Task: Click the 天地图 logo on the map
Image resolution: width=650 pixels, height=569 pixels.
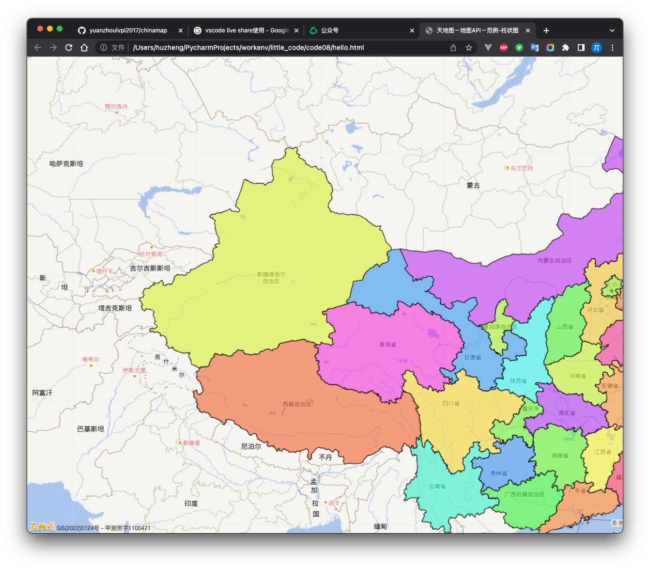Action: click(42, 526)
